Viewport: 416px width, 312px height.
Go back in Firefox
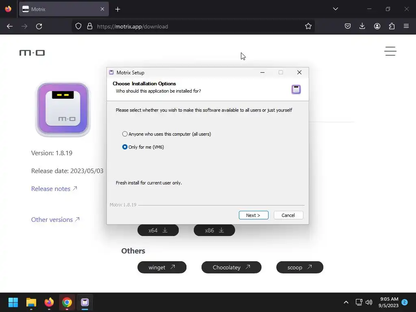(10, 26)
